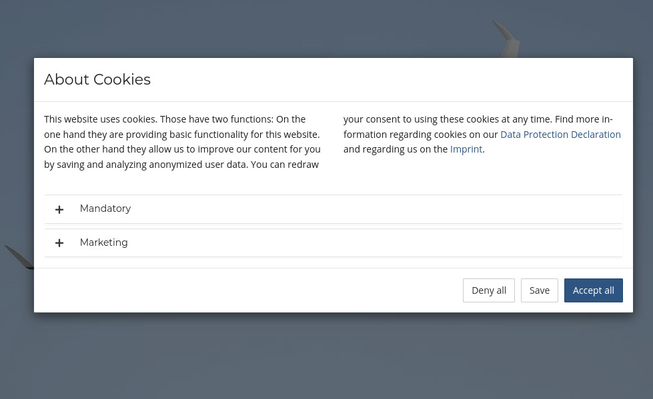Open the Data Protection Declaration link
The image size is (653, 399).
point(560,135)
